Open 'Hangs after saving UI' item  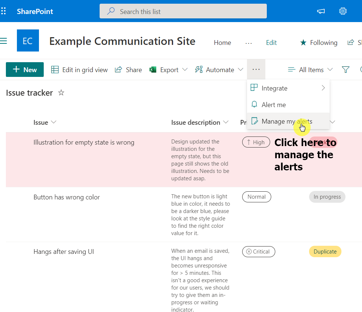[x=64, y=252]
